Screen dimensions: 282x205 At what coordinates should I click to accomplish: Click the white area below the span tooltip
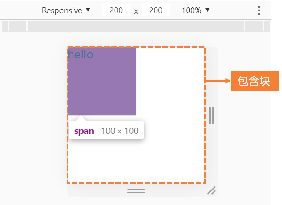(x=136, y=162)
